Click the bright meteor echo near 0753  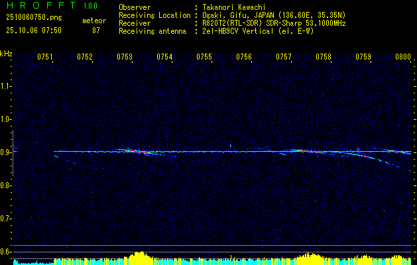(x=136, y=151)
